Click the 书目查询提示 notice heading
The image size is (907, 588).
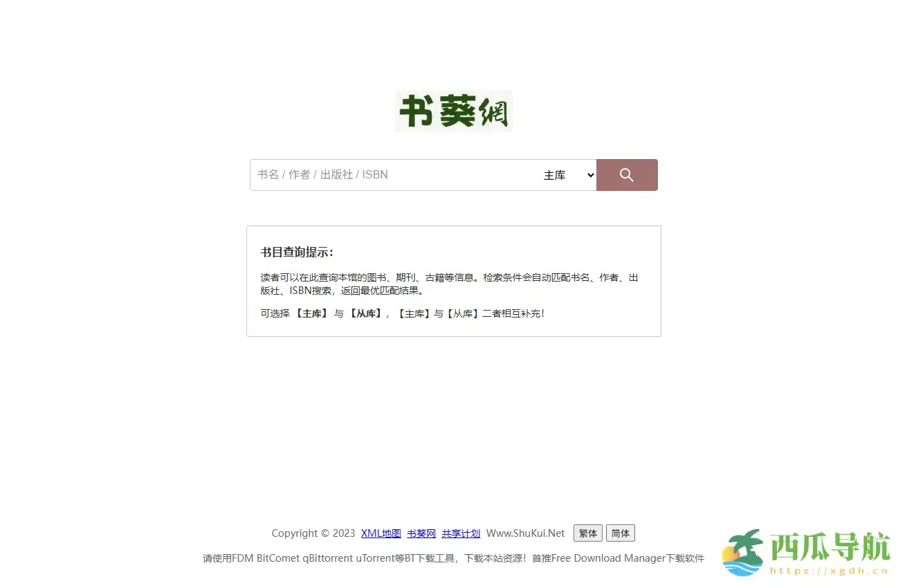pos(300,252)
